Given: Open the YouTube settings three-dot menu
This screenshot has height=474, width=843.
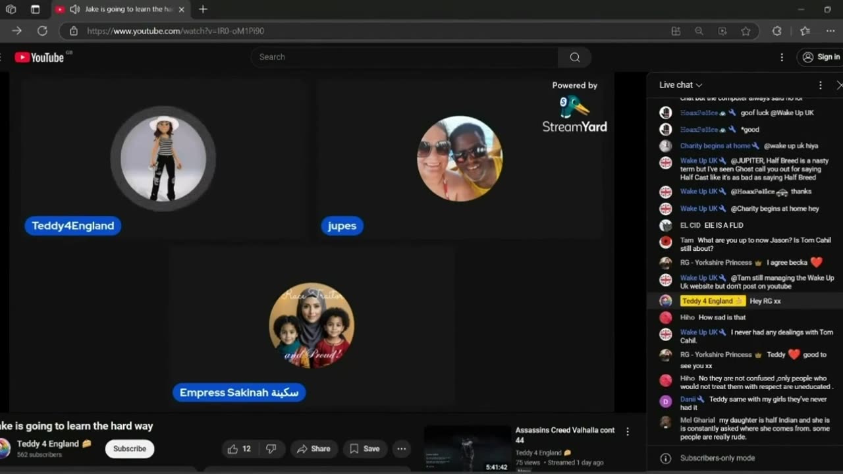Looking at the screenshot, I should 782,57.
